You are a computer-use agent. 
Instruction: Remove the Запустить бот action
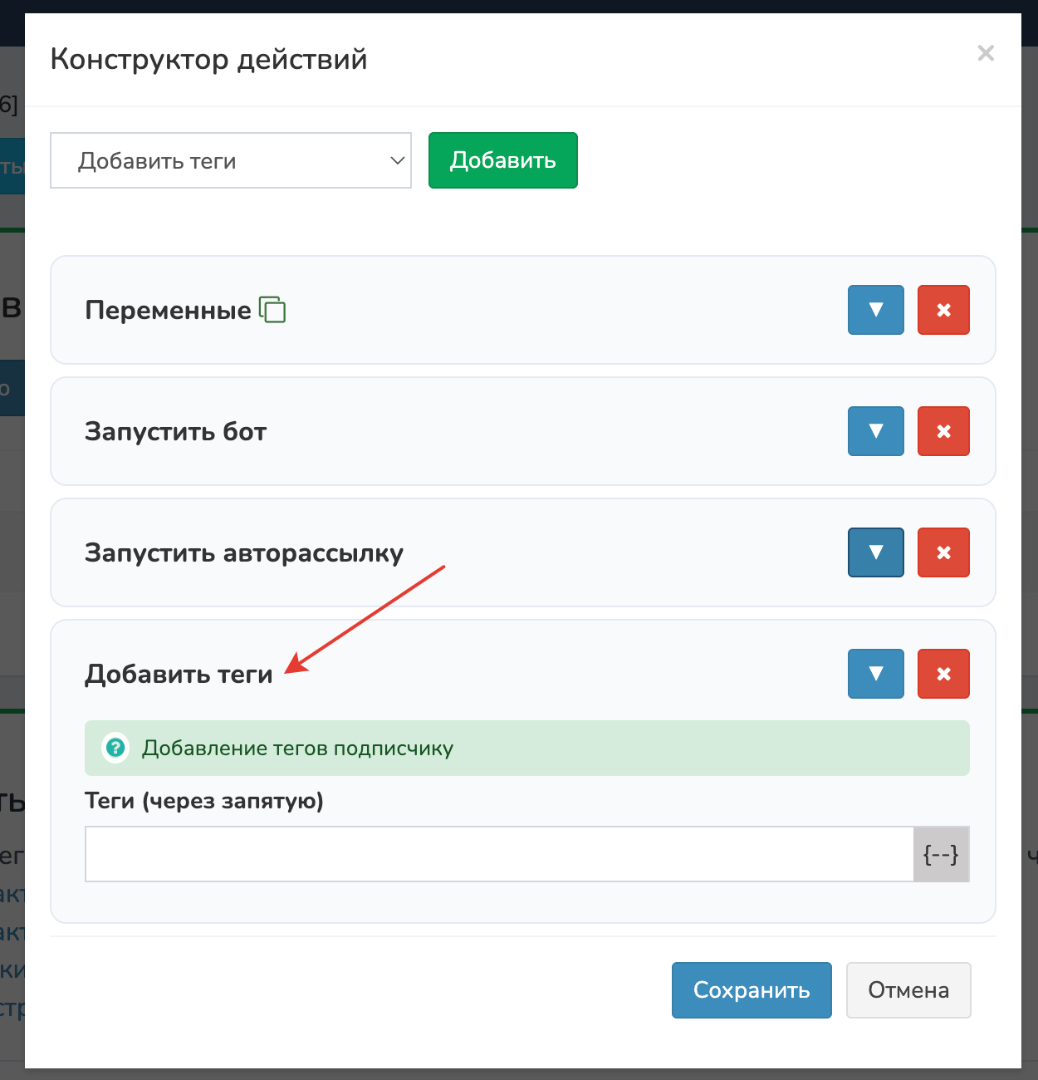943,431
